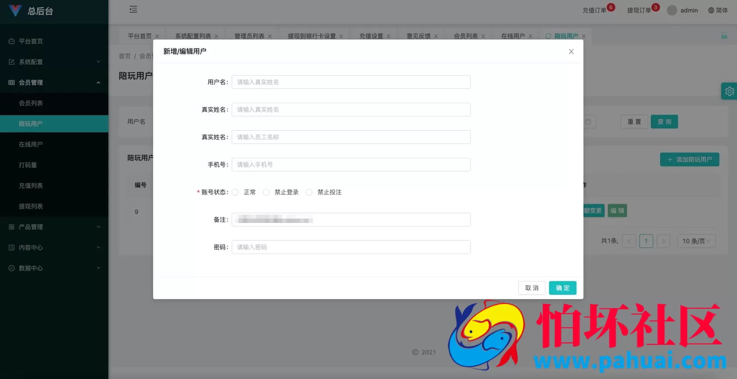
Task: Focus the 备注 input field
Action: click(351, 220)
